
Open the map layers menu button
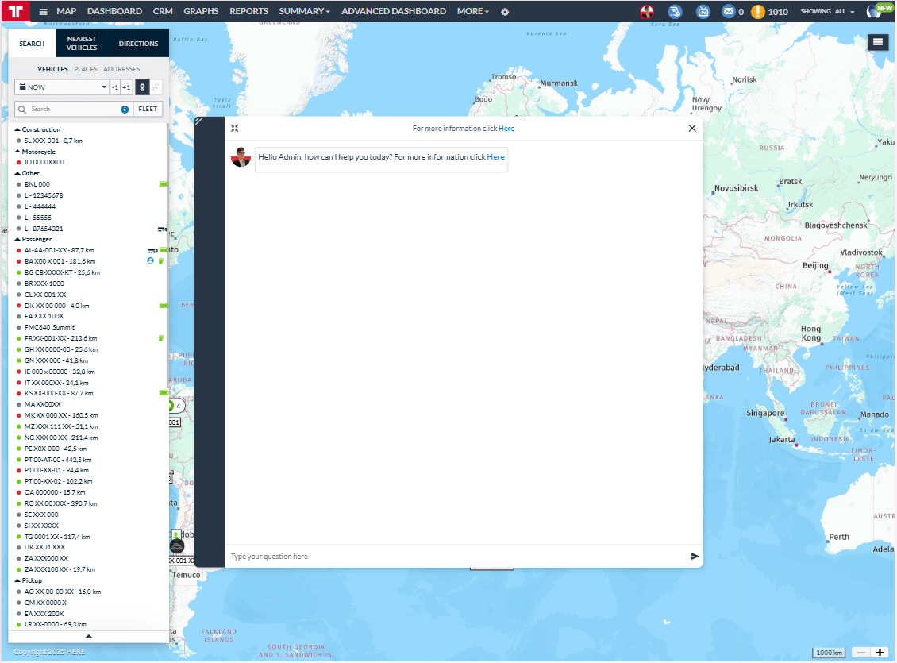pyautogui.click(x=877, y=42)
